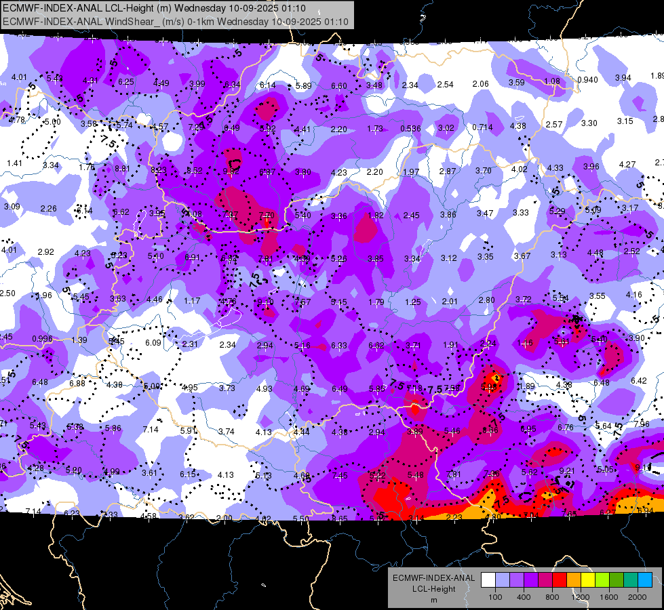Click the legend tick label '1600'
Image resolution: width=664 pixels, height=610 pixels.
[x=609, y=597]
